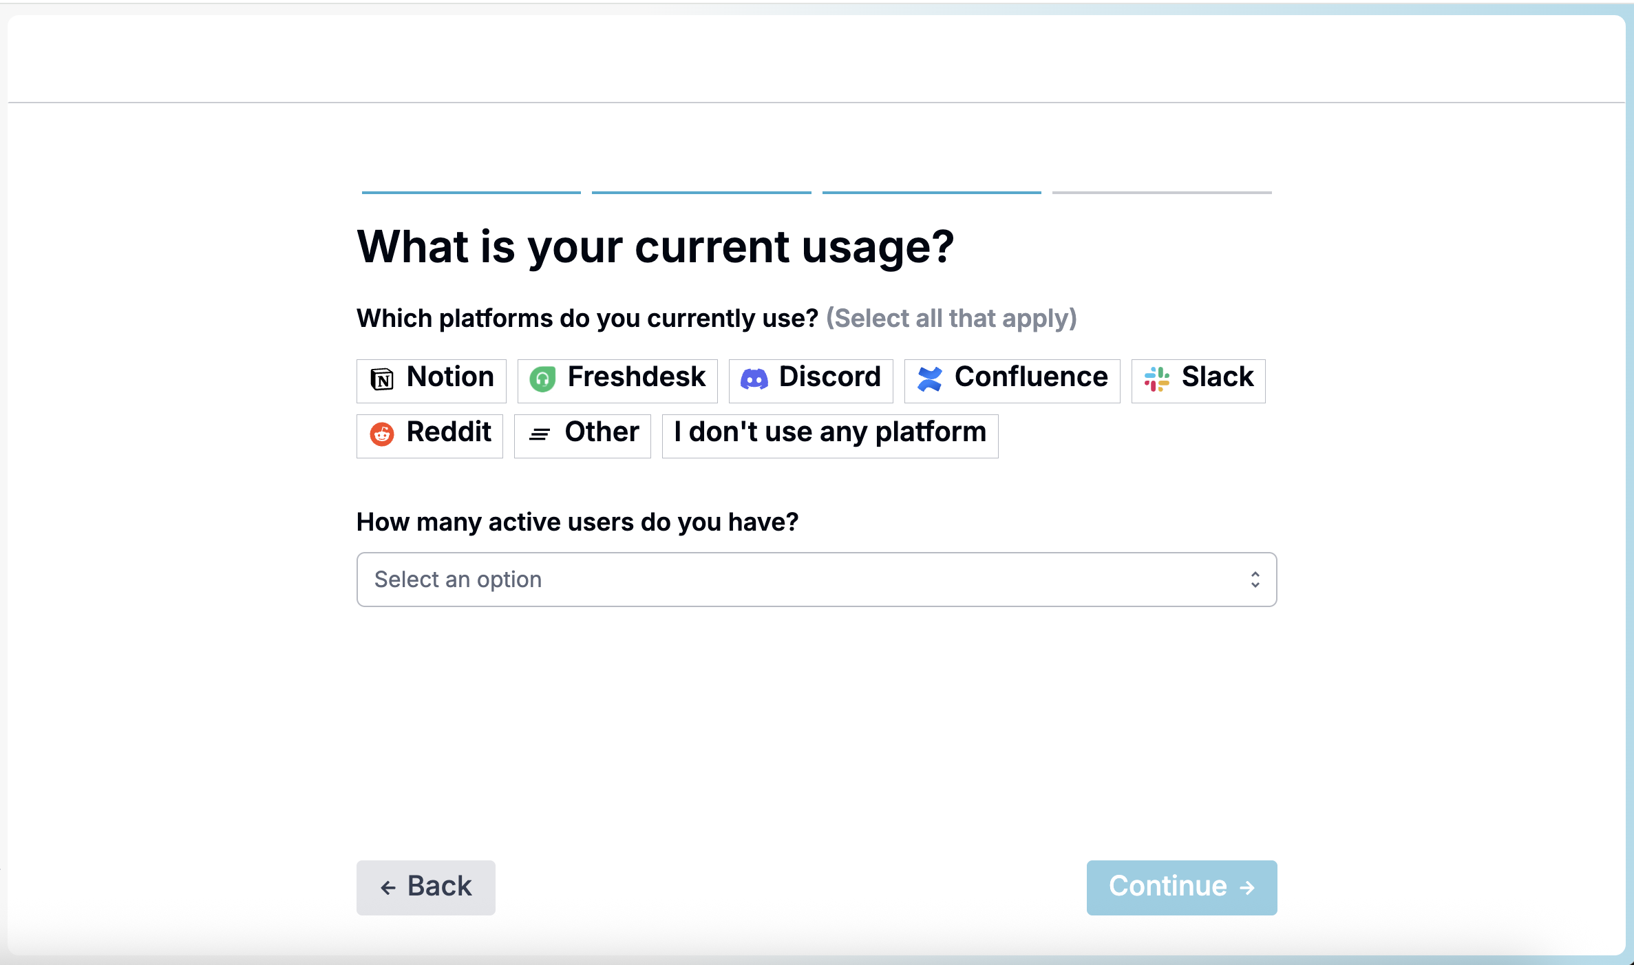Select Slack as a platform
The height and width of the screenshot is (965, 1634).
1198,381
